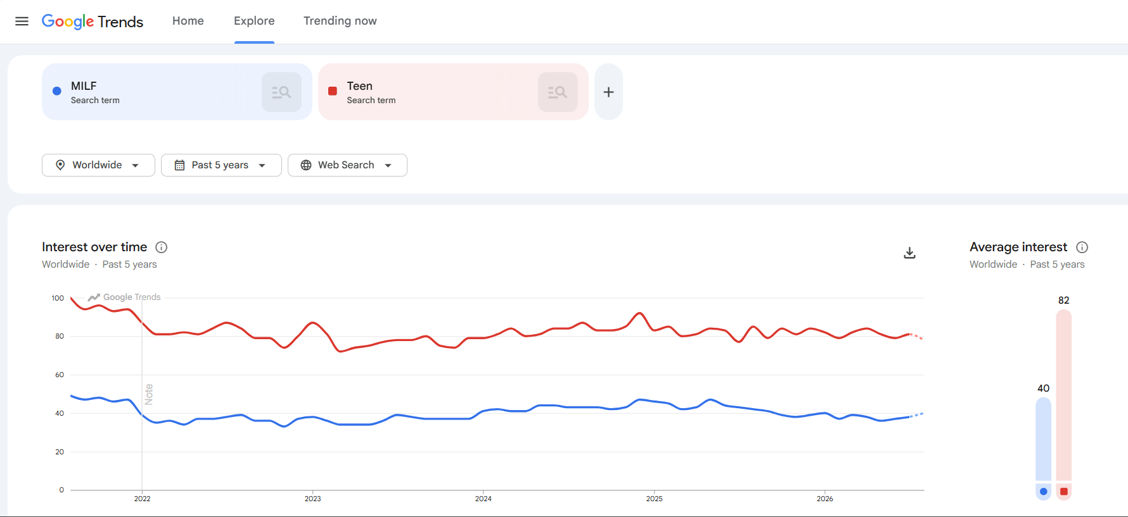Open search options icon in the blue term chip
The image size is (1128, 517).
pyautogui.click(x=281, y=92)
